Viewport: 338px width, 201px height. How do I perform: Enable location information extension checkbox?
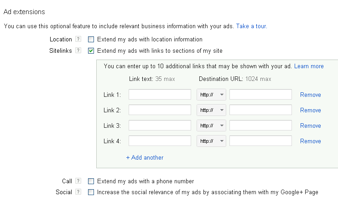point(91,40)
